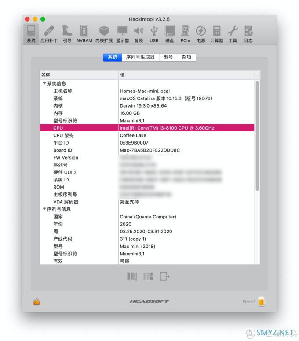The image size is (299, 341).
Task: Select the China (Quanta Computer) value
Action: 148,217
